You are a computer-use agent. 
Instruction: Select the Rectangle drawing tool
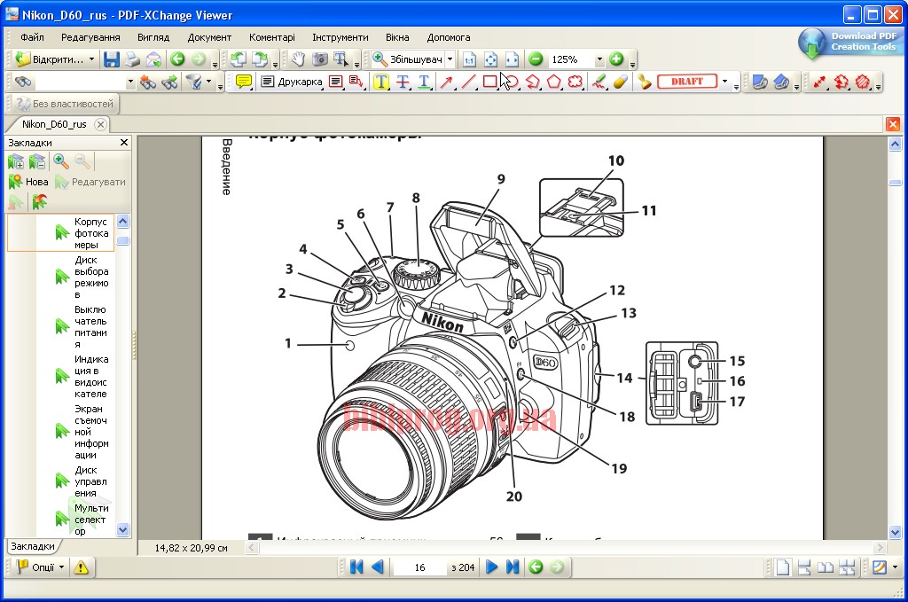click(x=489, y=82)
